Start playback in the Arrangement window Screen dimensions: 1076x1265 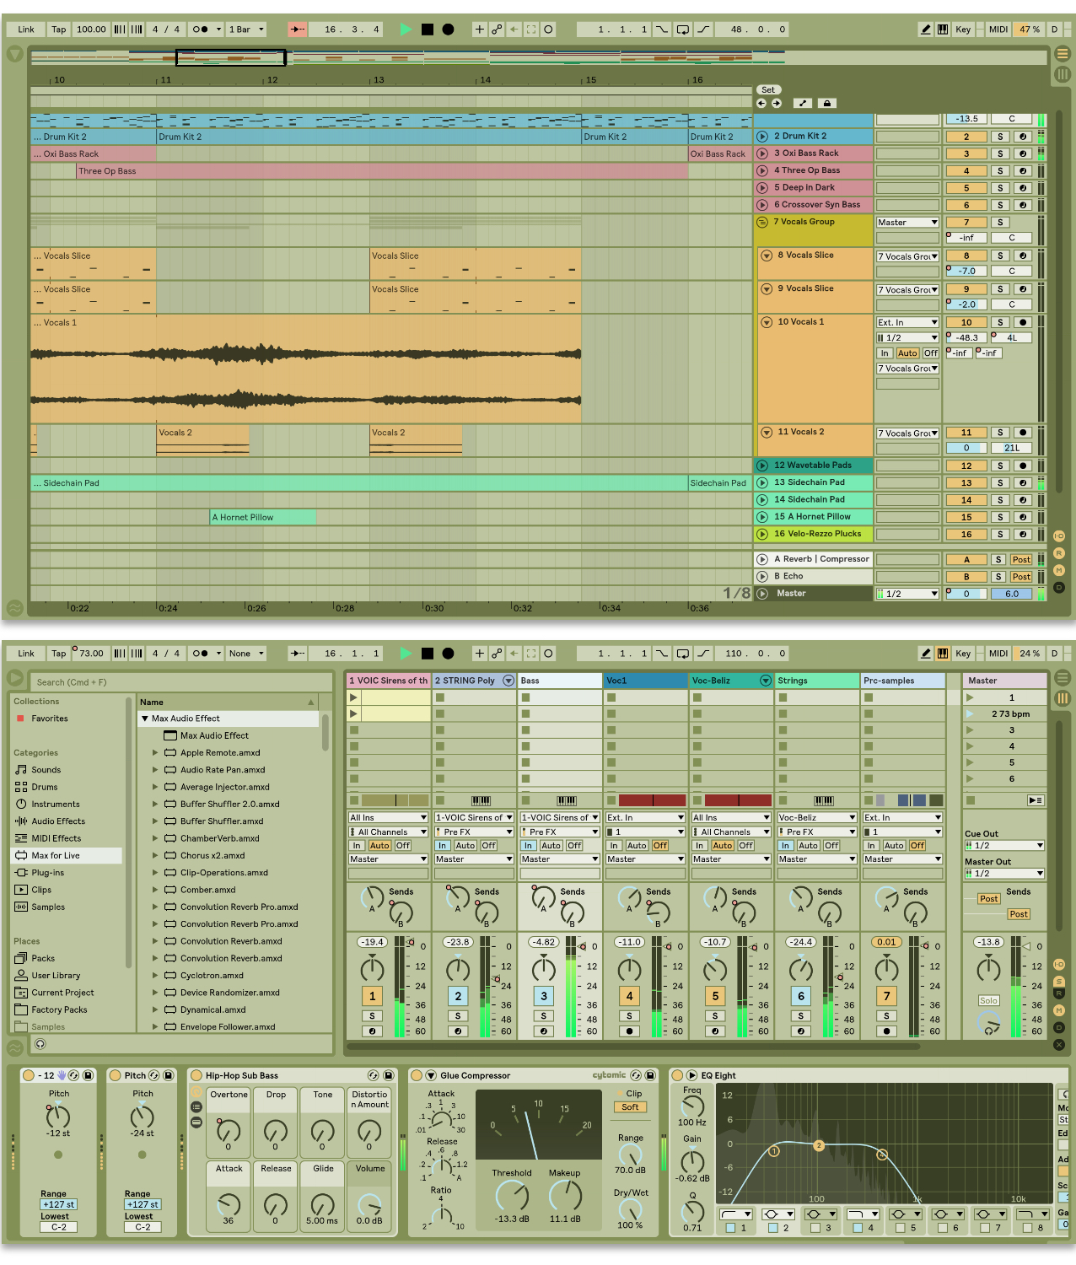(x=406, y=30)
